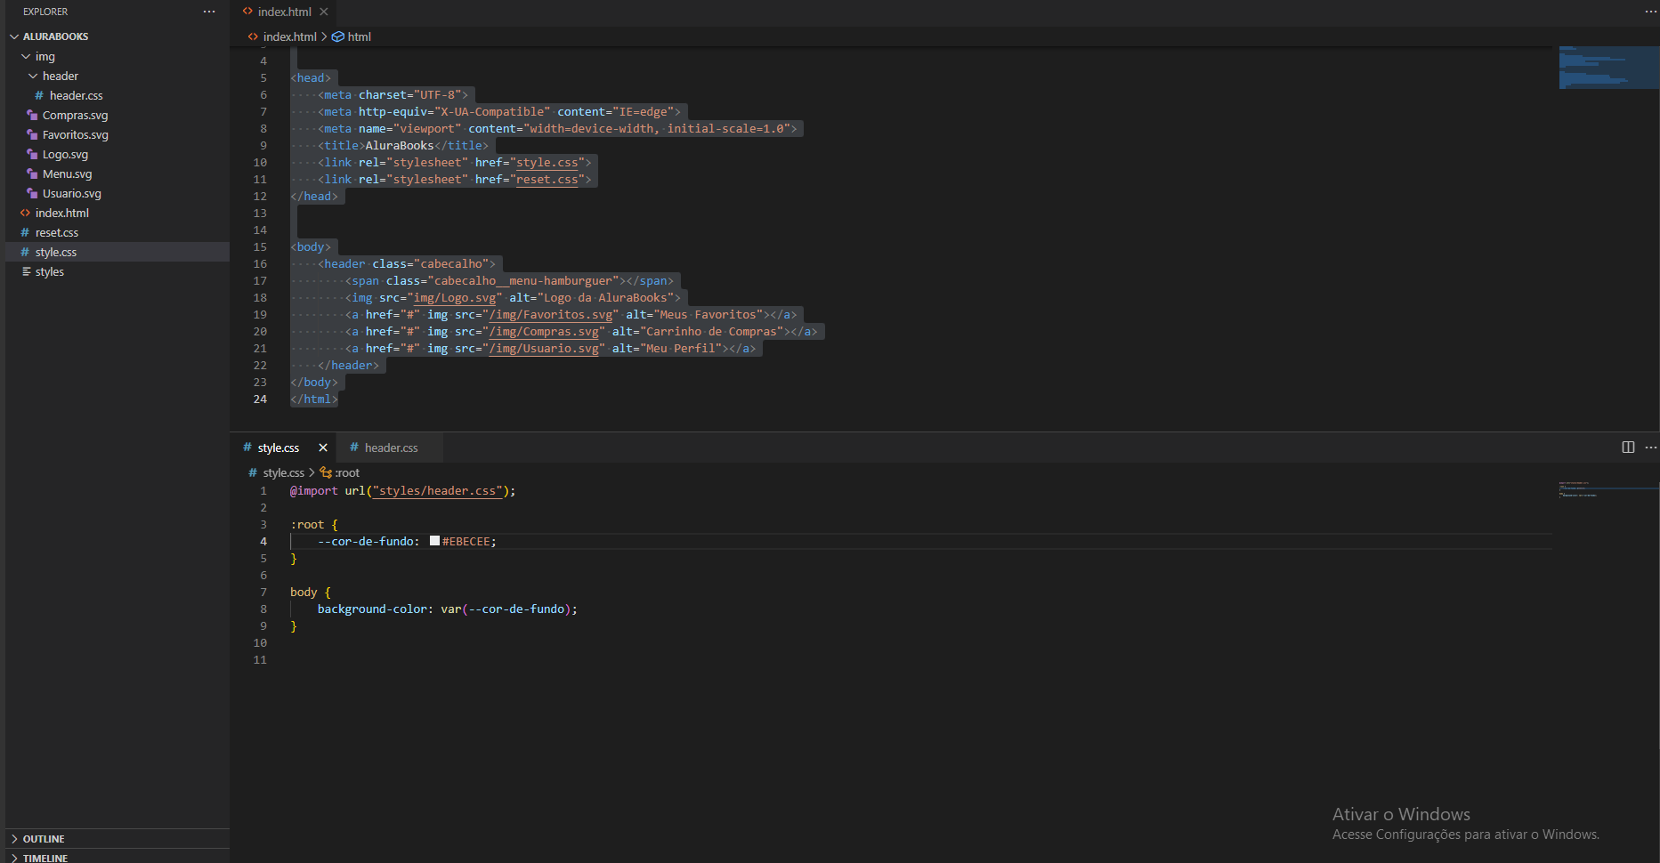Place cursor on cabecalho__menu-hamburguer class value

pos(523,280)
